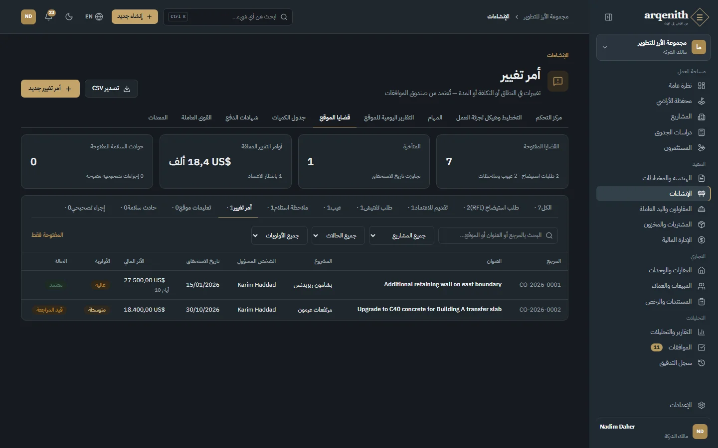Open سجل التدقيق audit log icon

click(702, 363)
